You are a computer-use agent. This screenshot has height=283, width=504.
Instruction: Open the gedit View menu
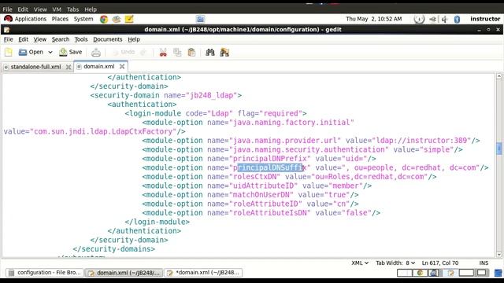click(40, 39)
